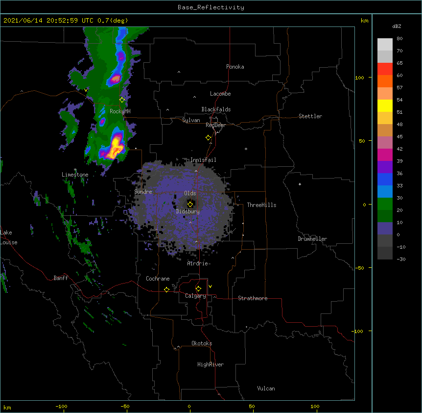Viewport: 422px width, 413px height.
Task: Select the Vulcan label
Action: [266, 388]
